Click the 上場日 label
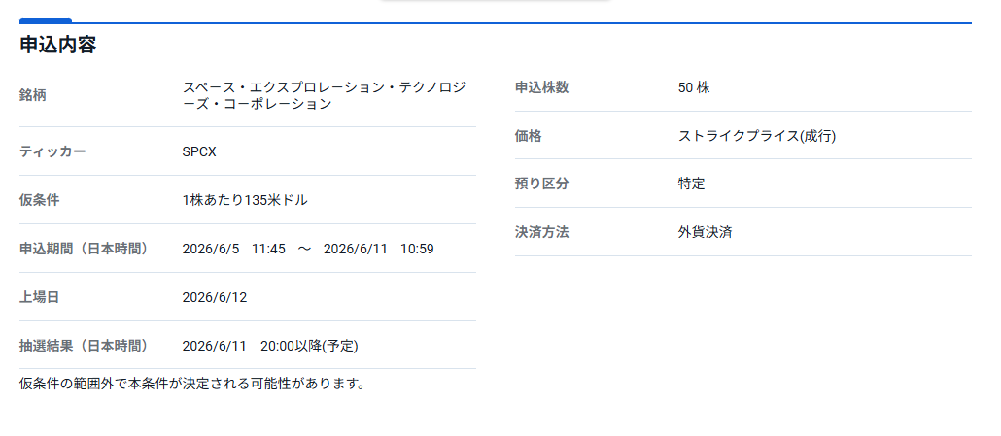Viewport: 1001px width, 436px height. tap(40, 297)
